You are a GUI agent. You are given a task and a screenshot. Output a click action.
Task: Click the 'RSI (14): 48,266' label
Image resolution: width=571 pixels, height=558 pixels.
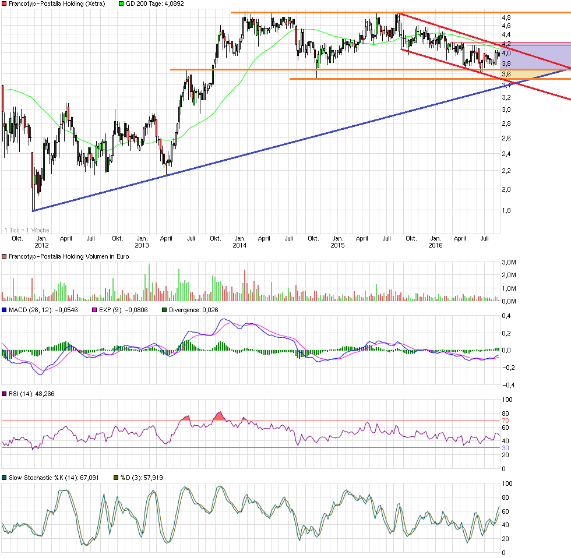(x=31, y=394)
